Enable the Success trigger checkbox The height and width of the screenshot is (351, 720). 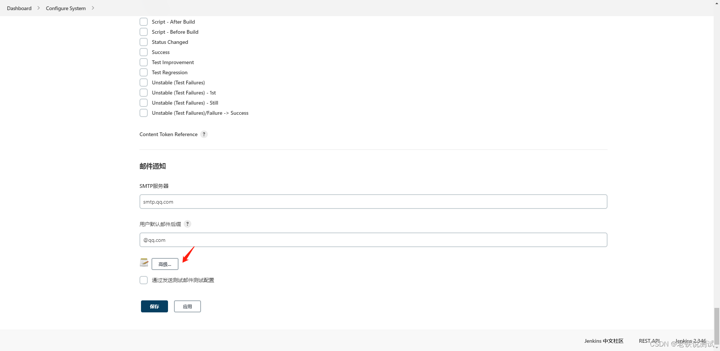pos(144,52)
